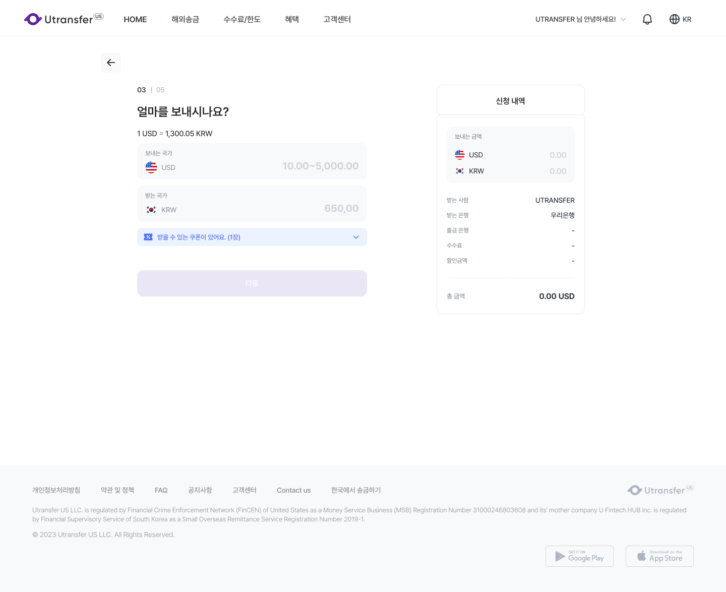Click the KRW receiving amount field
The width and height of the screenshot is (726, 592).
tap(252, 204)
